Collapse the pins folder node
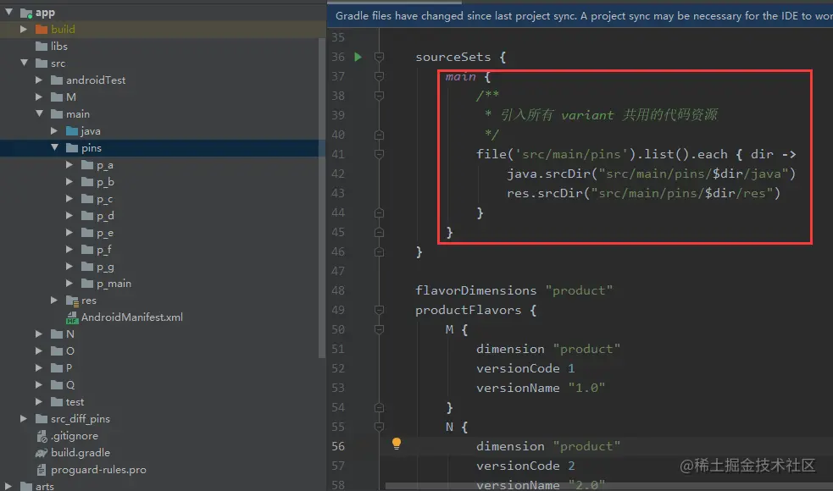 (x=55, y=147)
